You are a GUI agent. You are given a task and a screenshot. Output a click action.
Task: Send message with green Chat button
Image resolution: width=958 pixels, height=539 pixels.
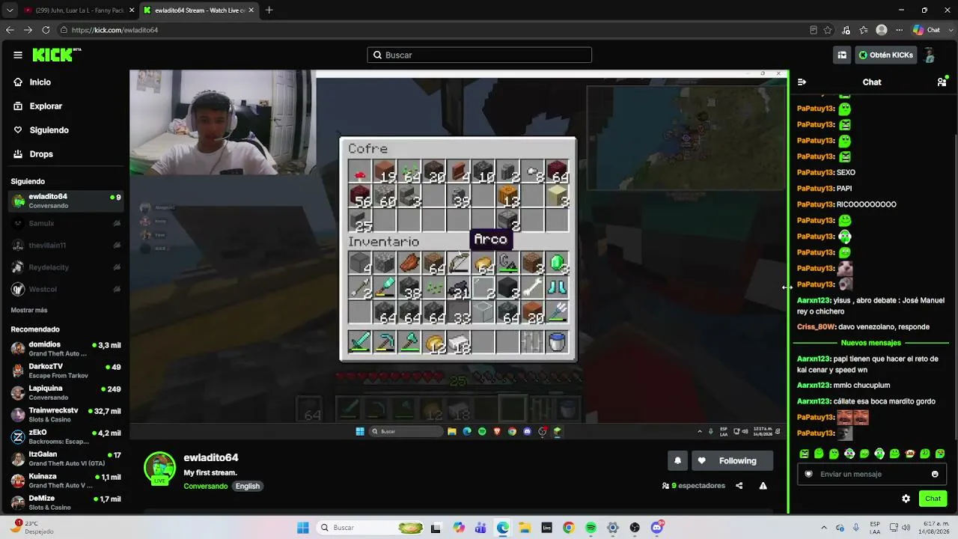[x=933, y=499]
